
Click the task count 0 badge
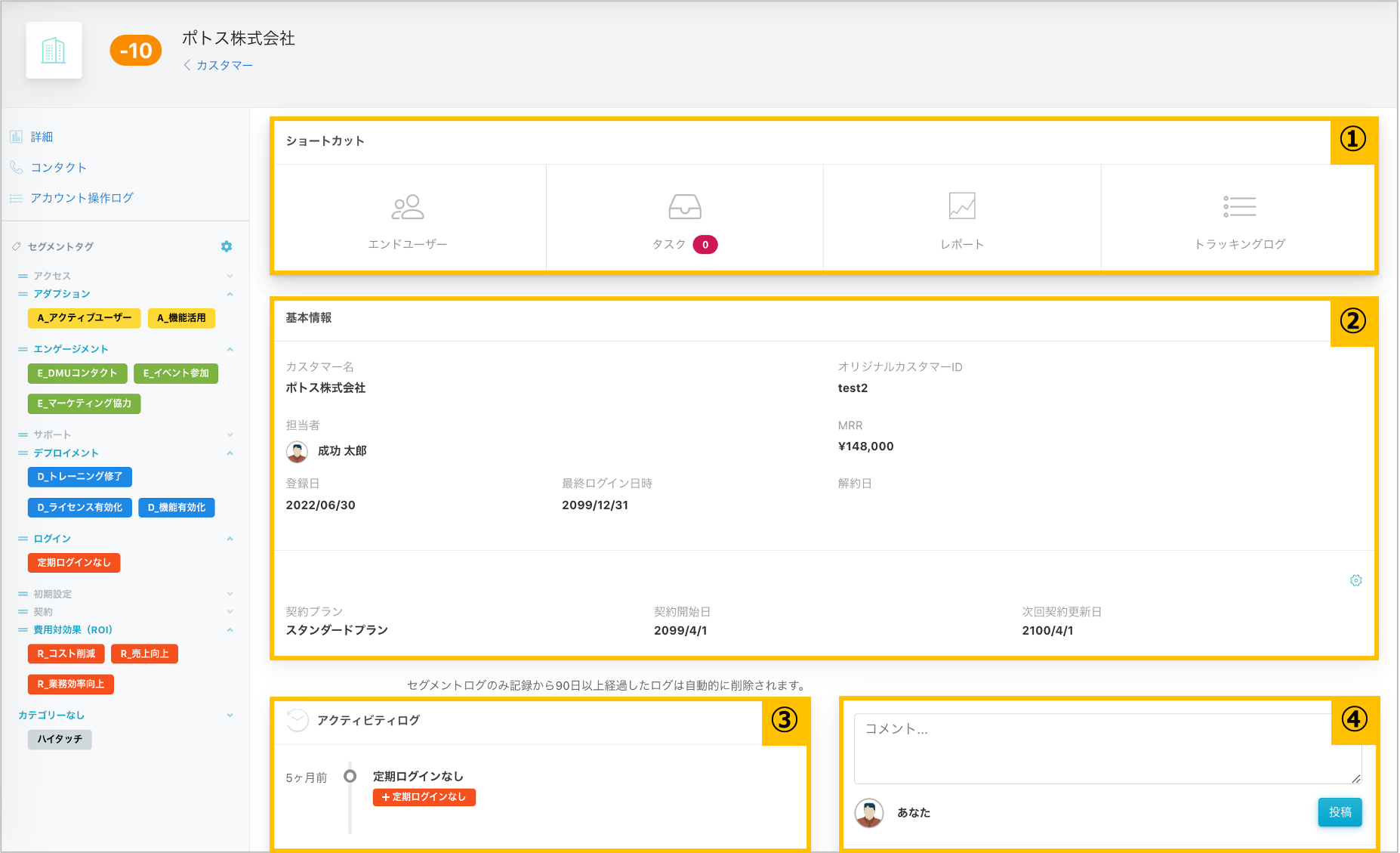705,245
